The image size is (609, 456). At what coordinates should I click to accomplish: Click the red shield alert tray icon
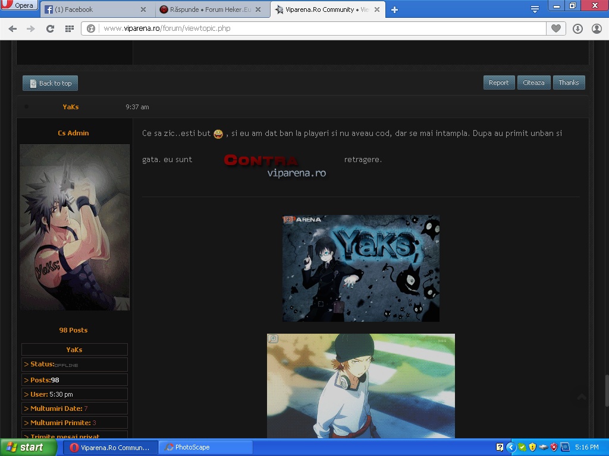[554, 447]
